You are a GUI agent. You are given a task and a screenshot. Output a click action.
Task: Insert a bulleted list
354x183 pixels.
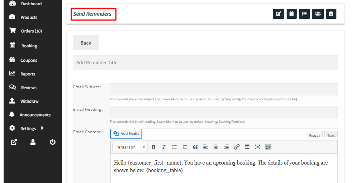point(174,147)
